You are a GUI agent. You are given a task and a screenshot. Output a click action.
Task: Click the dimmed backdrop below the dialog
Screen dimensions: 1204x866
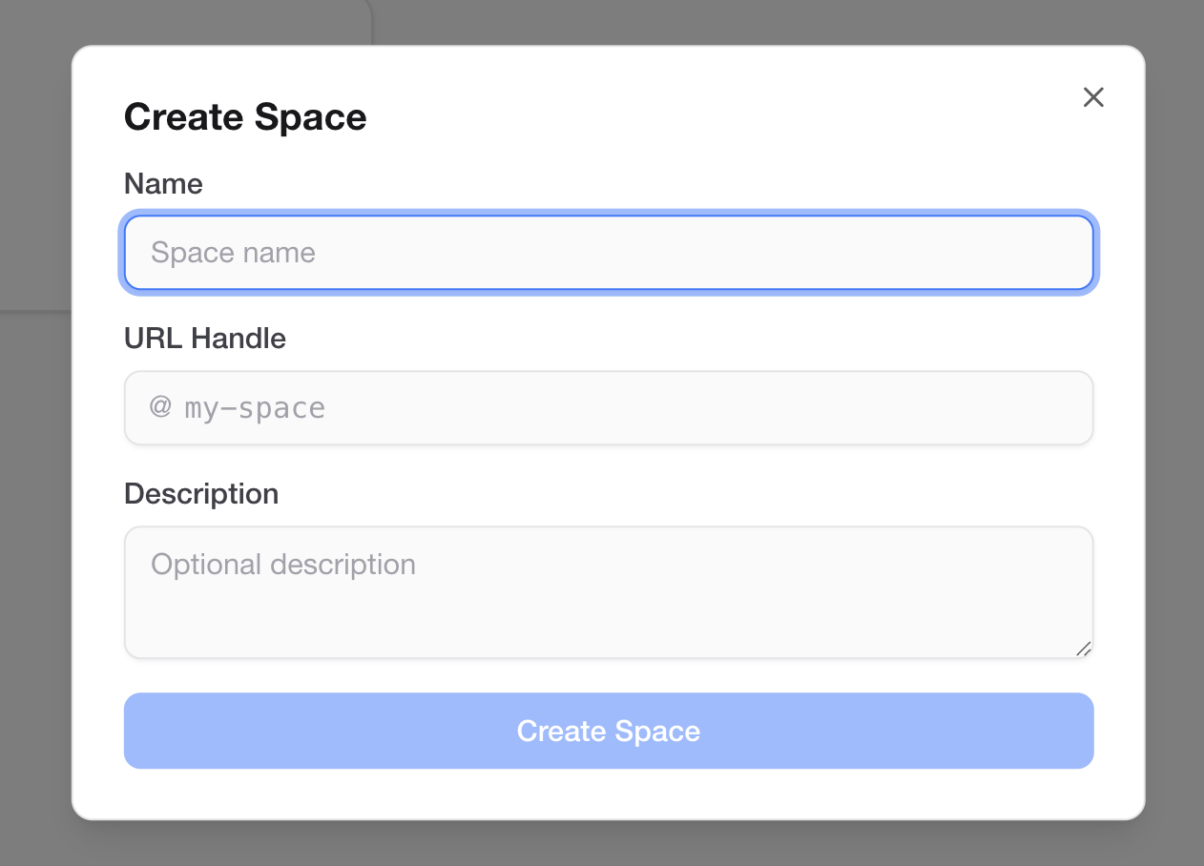coord(609,844)
